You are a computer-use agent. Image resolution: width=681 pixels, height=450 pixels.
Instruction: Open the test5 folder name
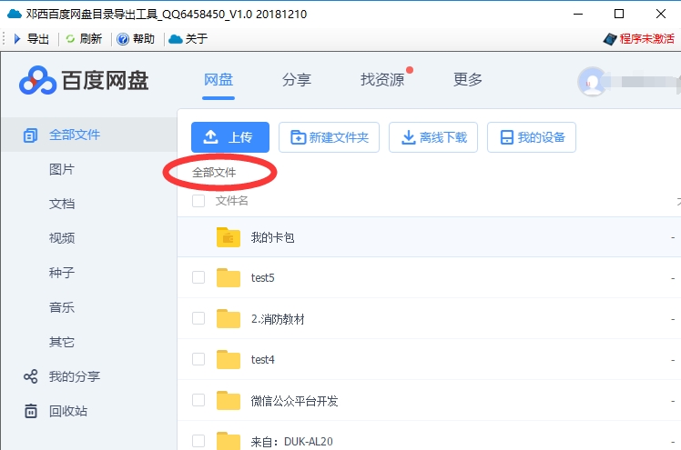pyautogui.click(x=263, y=278)
